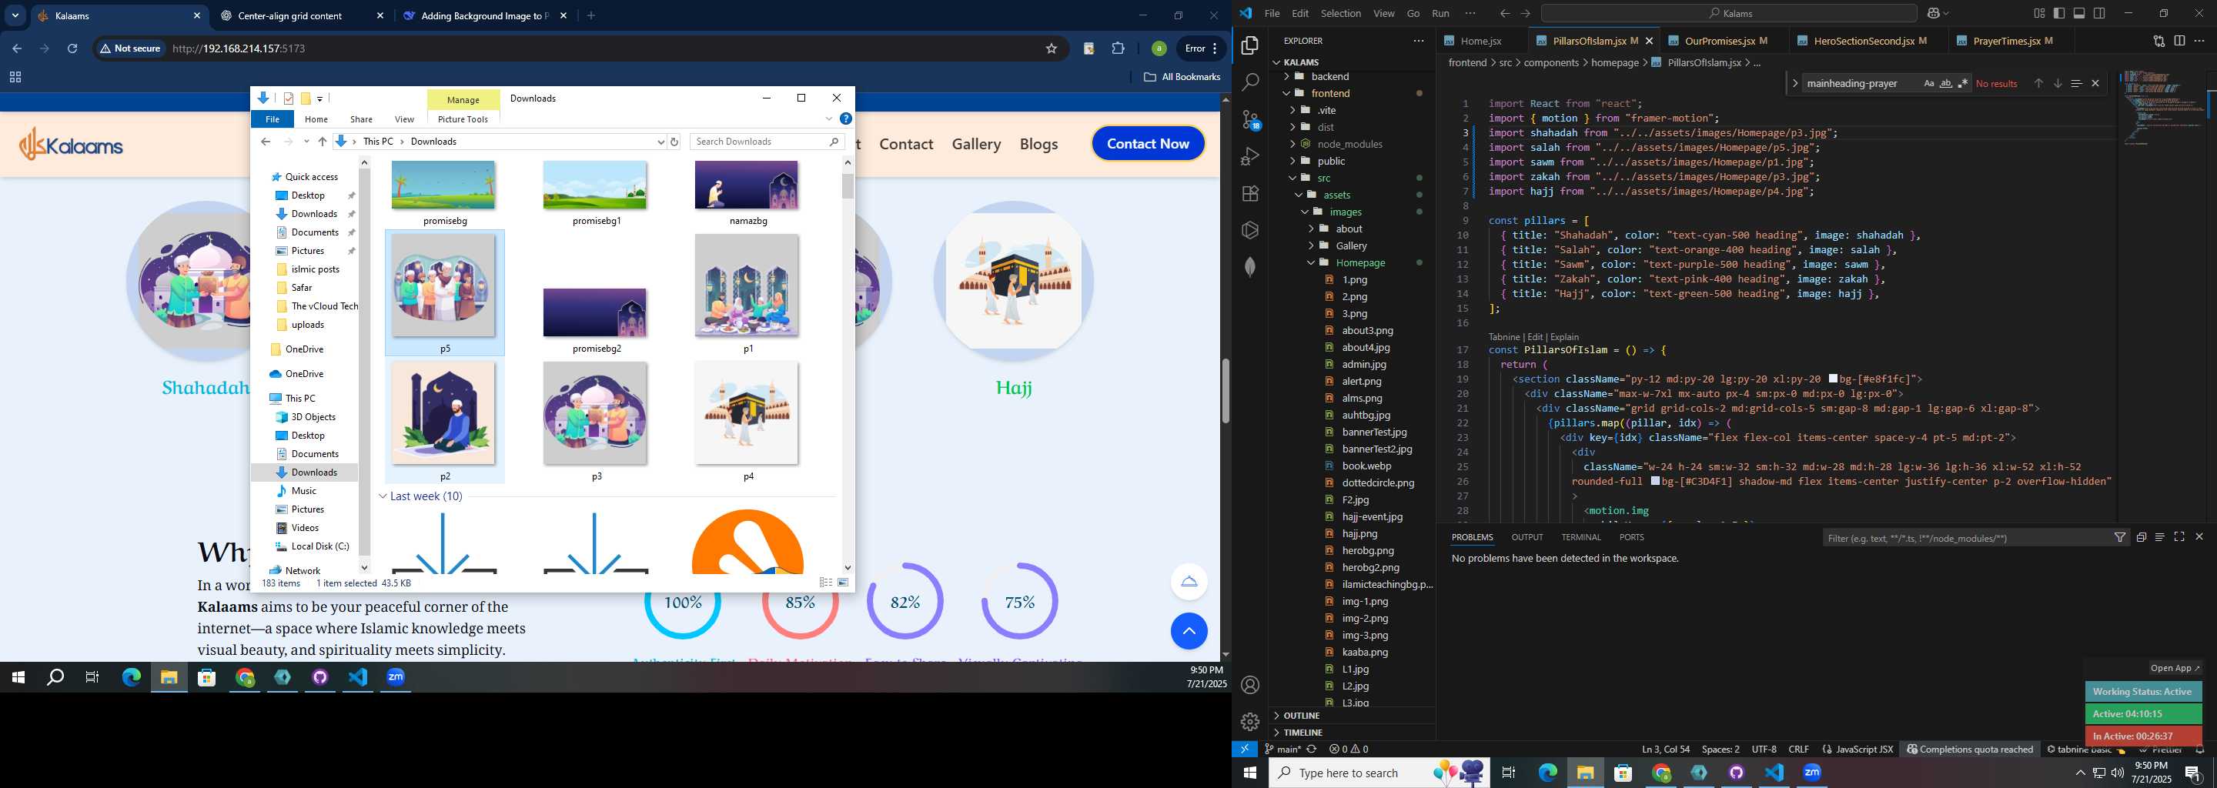Click the Synchronize Changes icon beside main* branch

point(1312,750)
